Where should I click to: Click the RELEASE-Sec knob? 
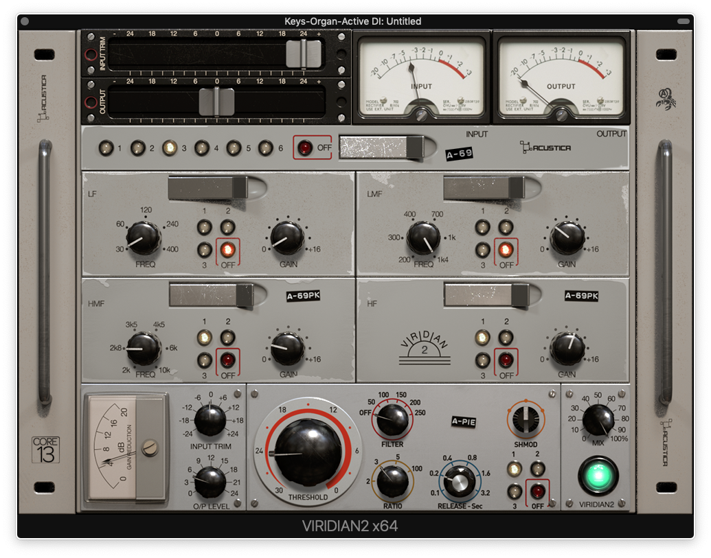point(460,481)
